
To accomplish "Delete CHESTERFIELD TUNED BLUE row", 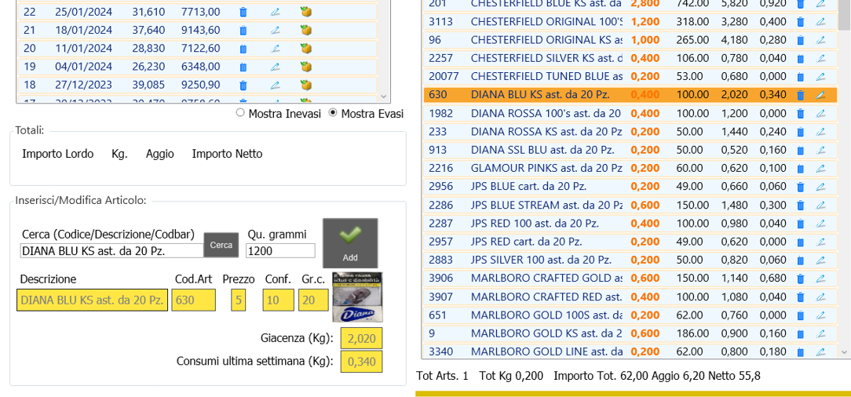I will 800,76.
